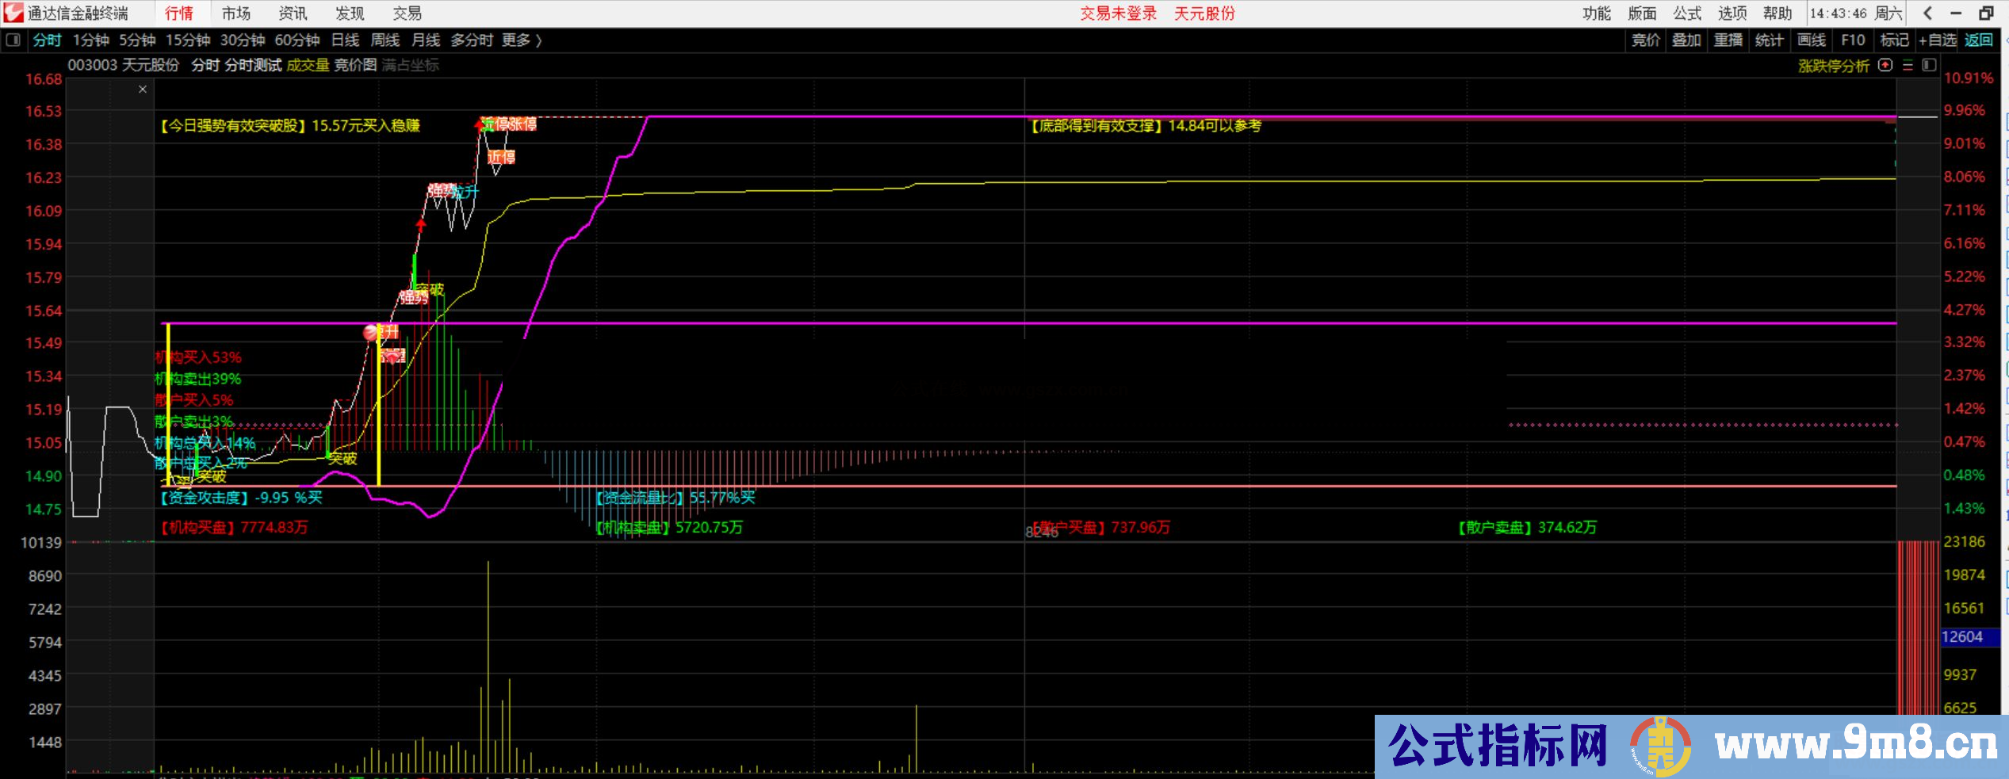Image resolution: width=2009 pixels, height=779 pixels.
Task: Click the 通达信 red logo icon
Action: [13, 13]
